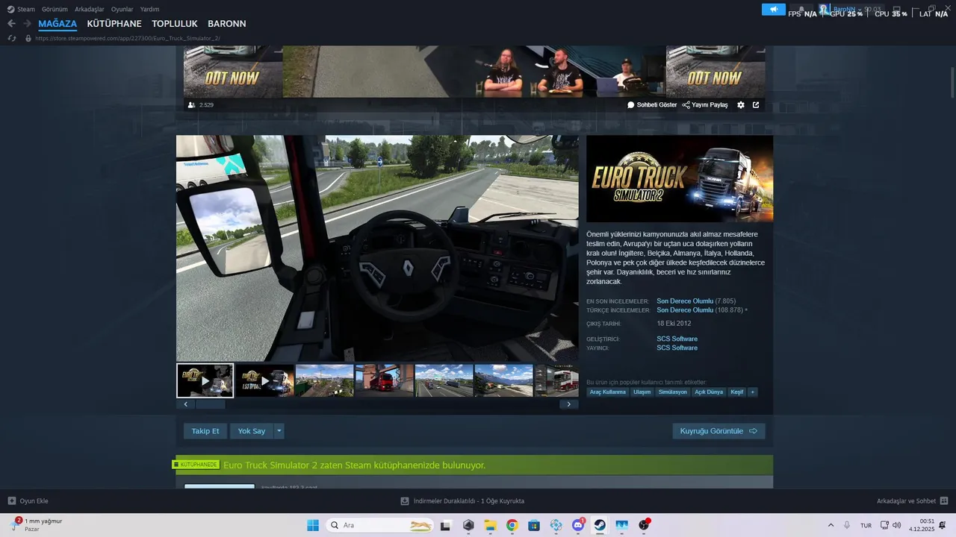The height and width of the screenshot is (537, 956).
Task: Play the first trailer thumbnail
Action: point(205,380)
